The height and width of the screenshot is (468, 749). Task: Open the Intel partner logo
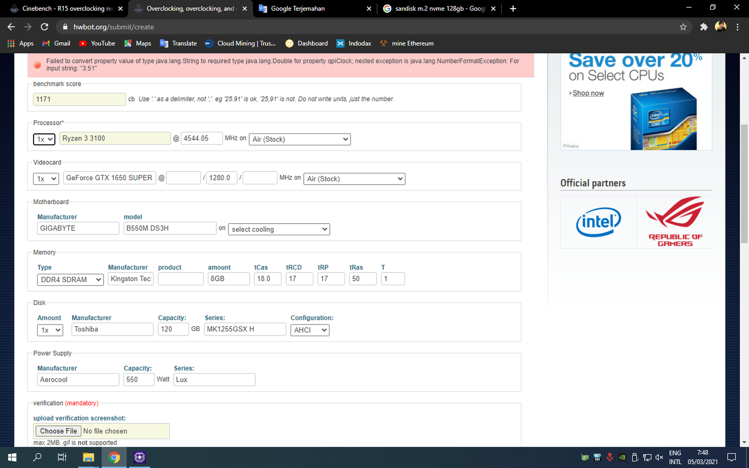click(x=598, y=222)
